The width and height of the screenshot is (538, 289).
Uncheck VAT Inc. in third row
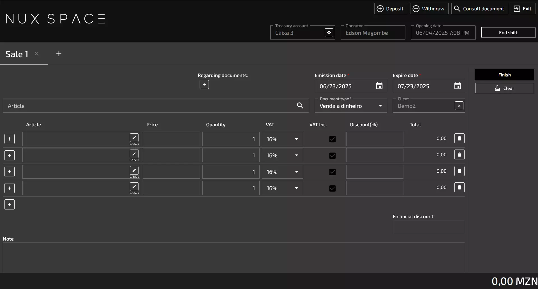click(x=332, y=172)
